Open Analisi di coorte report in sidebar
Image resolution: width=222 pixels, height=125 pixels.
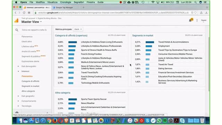coord(29,51)
